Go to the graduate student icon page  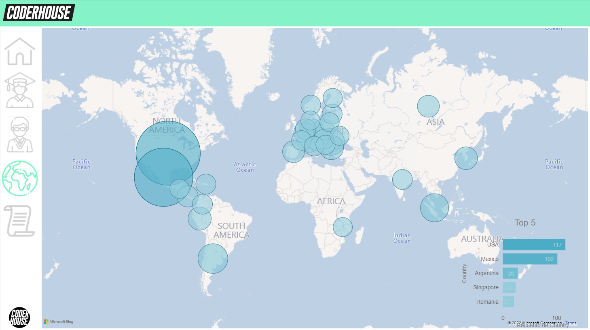click(x=19, y=90)
